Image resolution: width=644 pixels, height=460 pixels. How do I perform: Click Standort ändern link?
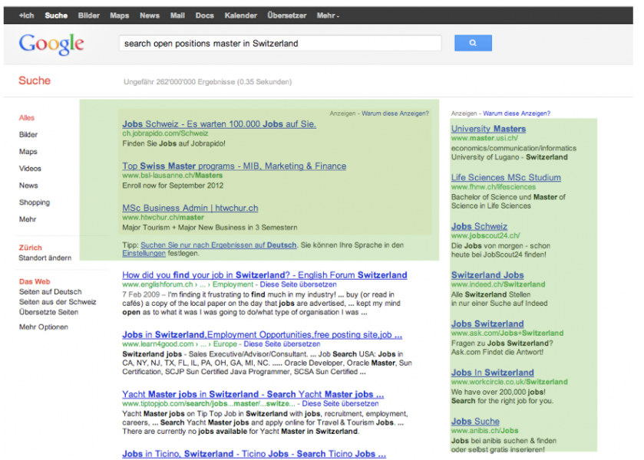tap(45, 258)
